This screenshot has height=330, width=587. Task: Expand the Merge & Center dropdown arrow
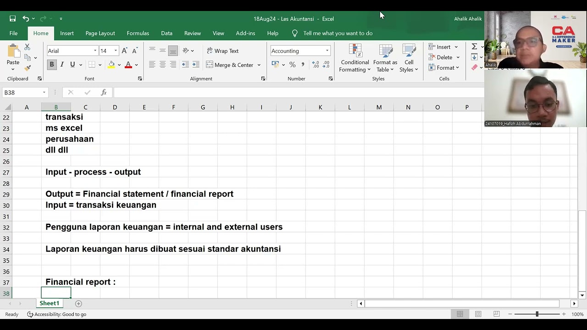pos(259,65)
